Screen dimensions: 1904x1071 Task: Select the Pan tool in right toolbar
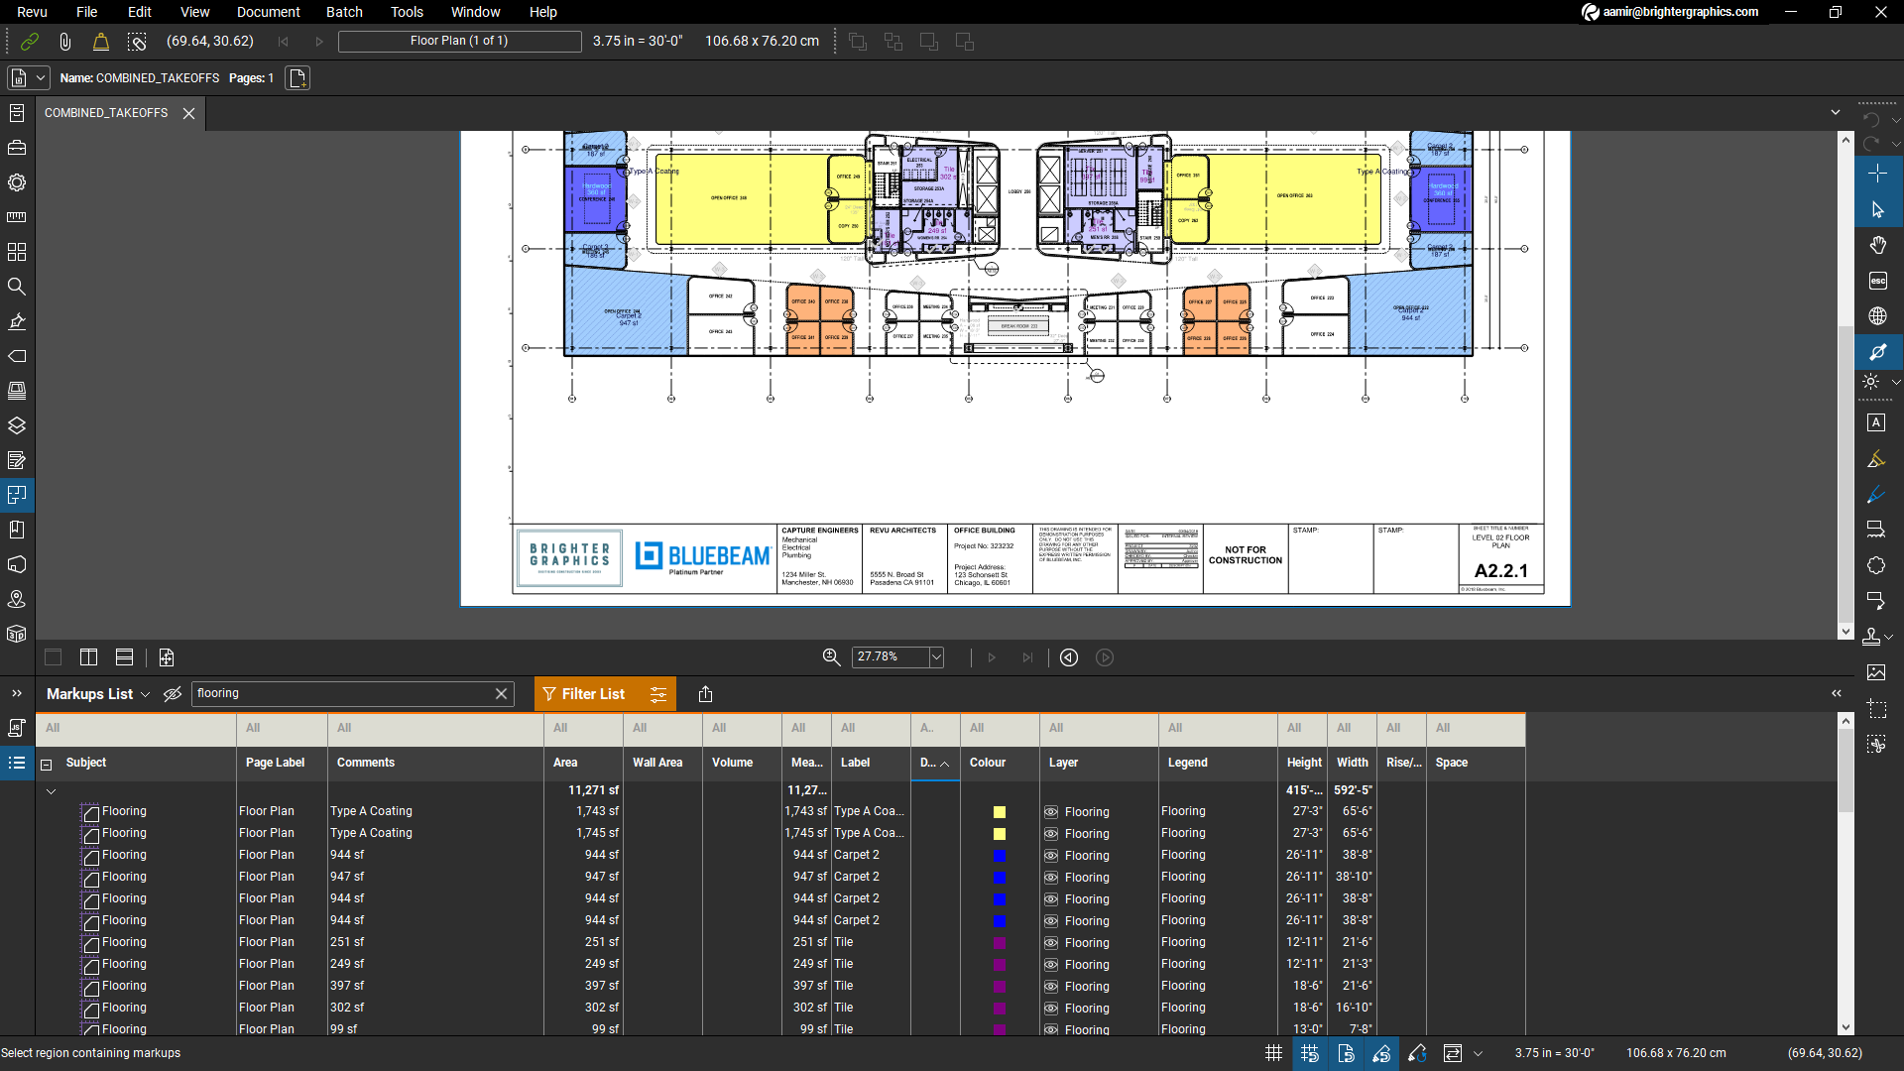point(1876,245)
